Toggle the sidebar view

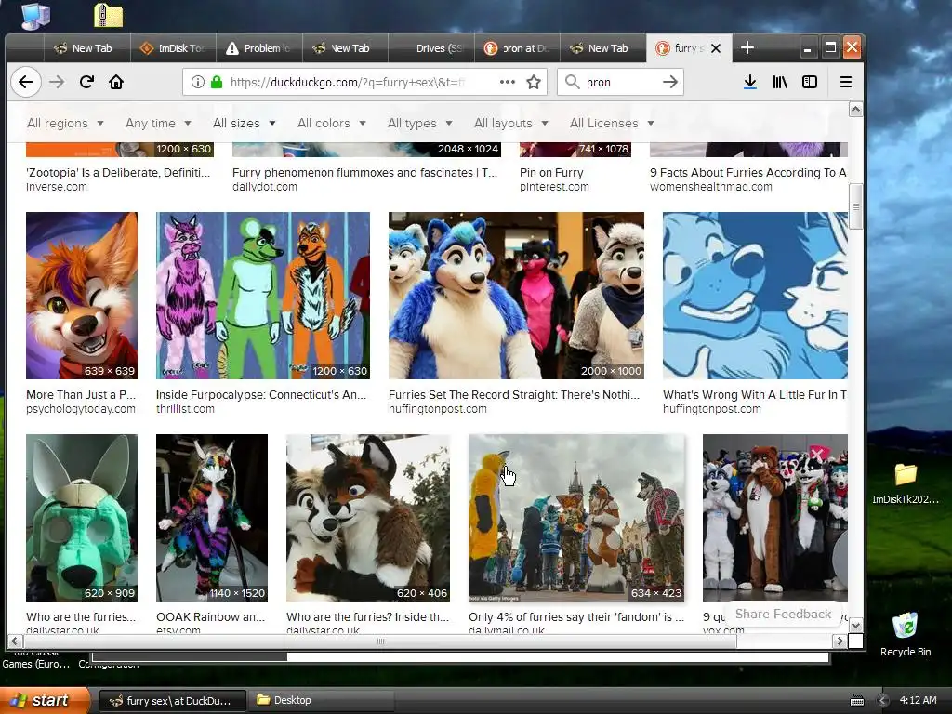tap(810, 82)
